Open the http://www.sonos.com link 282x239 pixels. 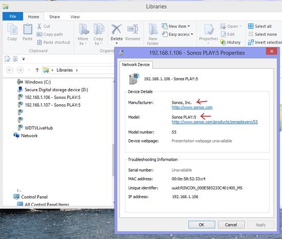coord(192,107)
